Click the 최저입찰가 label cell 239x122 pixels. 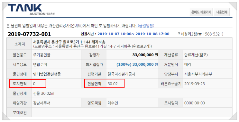click(94, 64)
